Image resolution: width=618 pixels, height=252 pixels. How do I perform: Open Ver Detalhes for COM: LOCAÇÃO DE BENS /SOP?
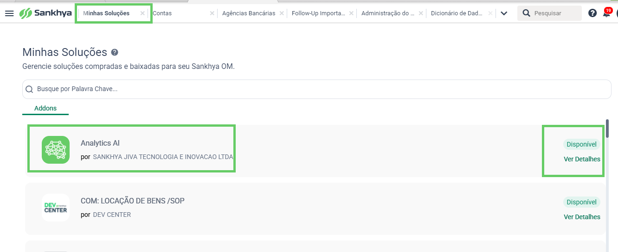[x=582, y=217]
